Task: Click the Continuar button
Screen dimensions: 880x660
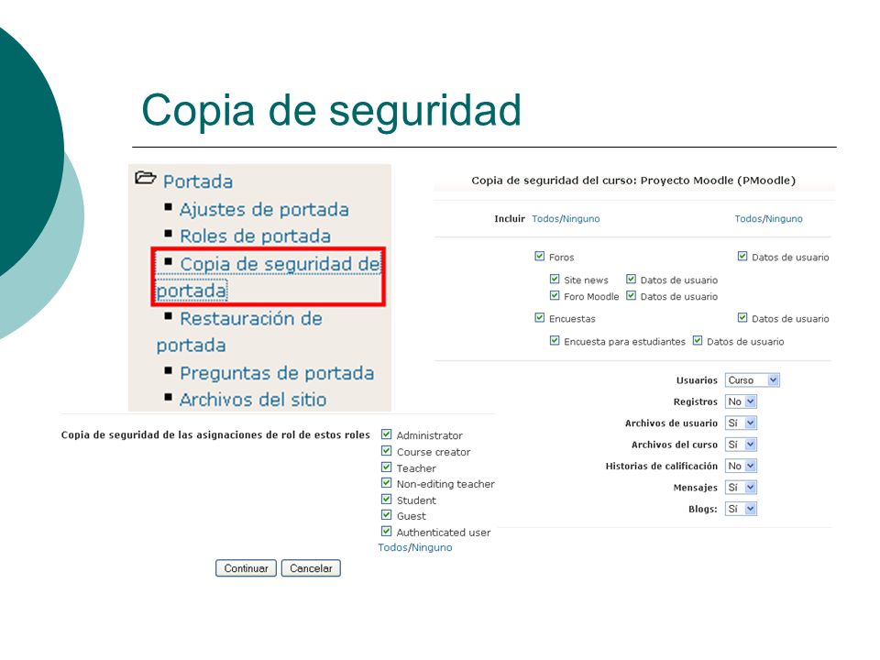Action: [246, 568]
